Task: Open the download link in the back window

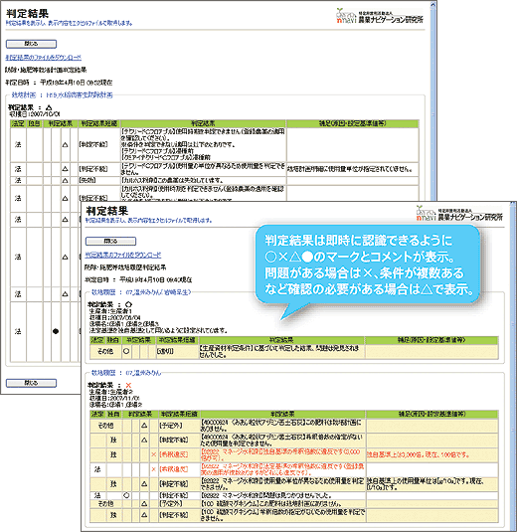Action: (x=44, y=58)
